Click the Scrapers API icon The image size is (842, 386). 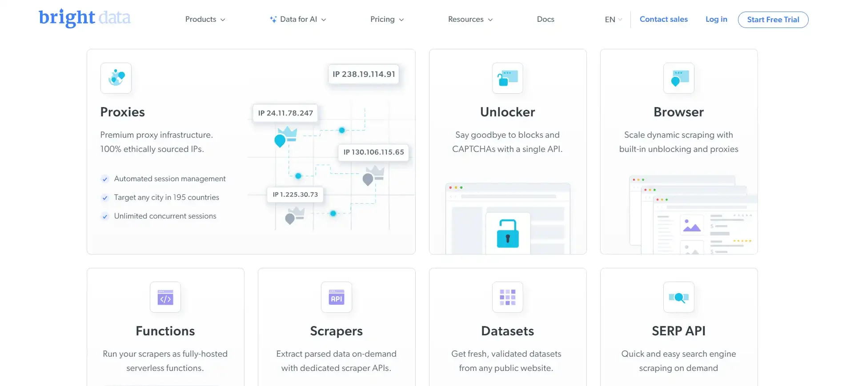[337, 297]
